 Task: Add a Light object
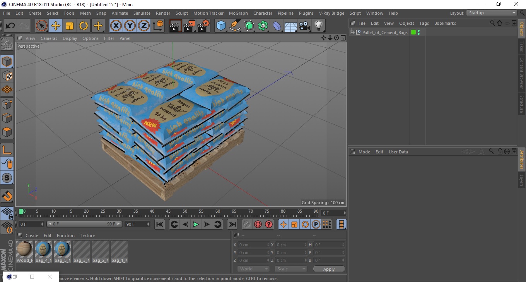pyautogui.click(x=319, y=26)
